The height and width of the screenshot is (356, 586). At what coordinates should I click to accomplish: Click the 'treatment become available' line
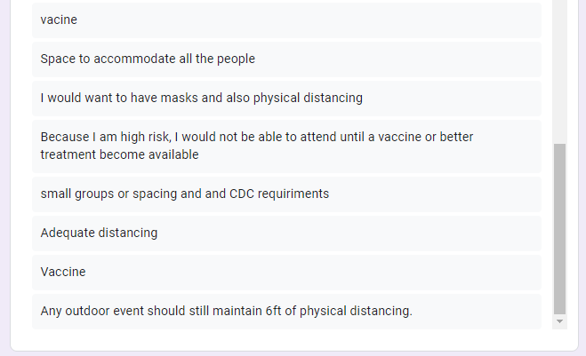[x=119, y=154]
